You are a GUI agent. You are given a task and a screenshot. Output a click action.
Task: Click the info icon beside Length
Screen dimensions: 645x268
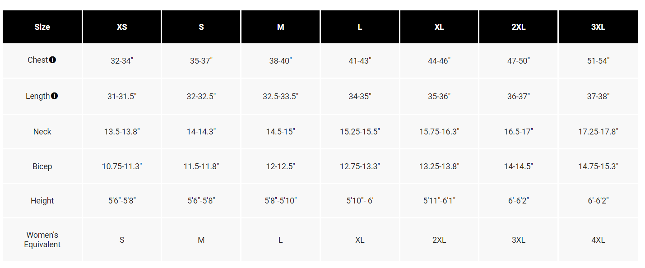tap(55, 96)
